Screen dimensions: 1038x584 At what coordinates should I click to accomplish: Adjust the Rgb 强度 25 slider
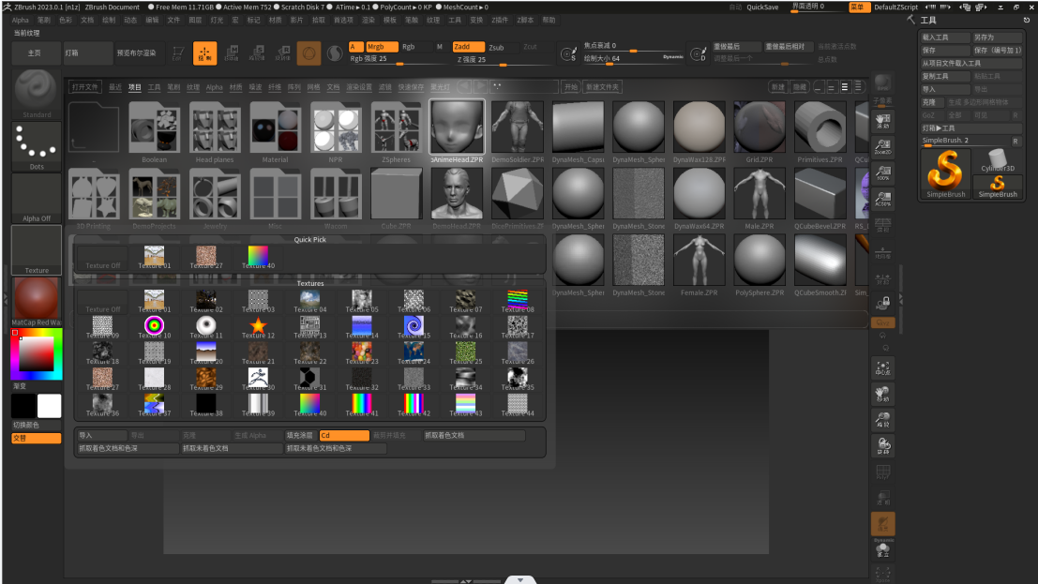399,59
